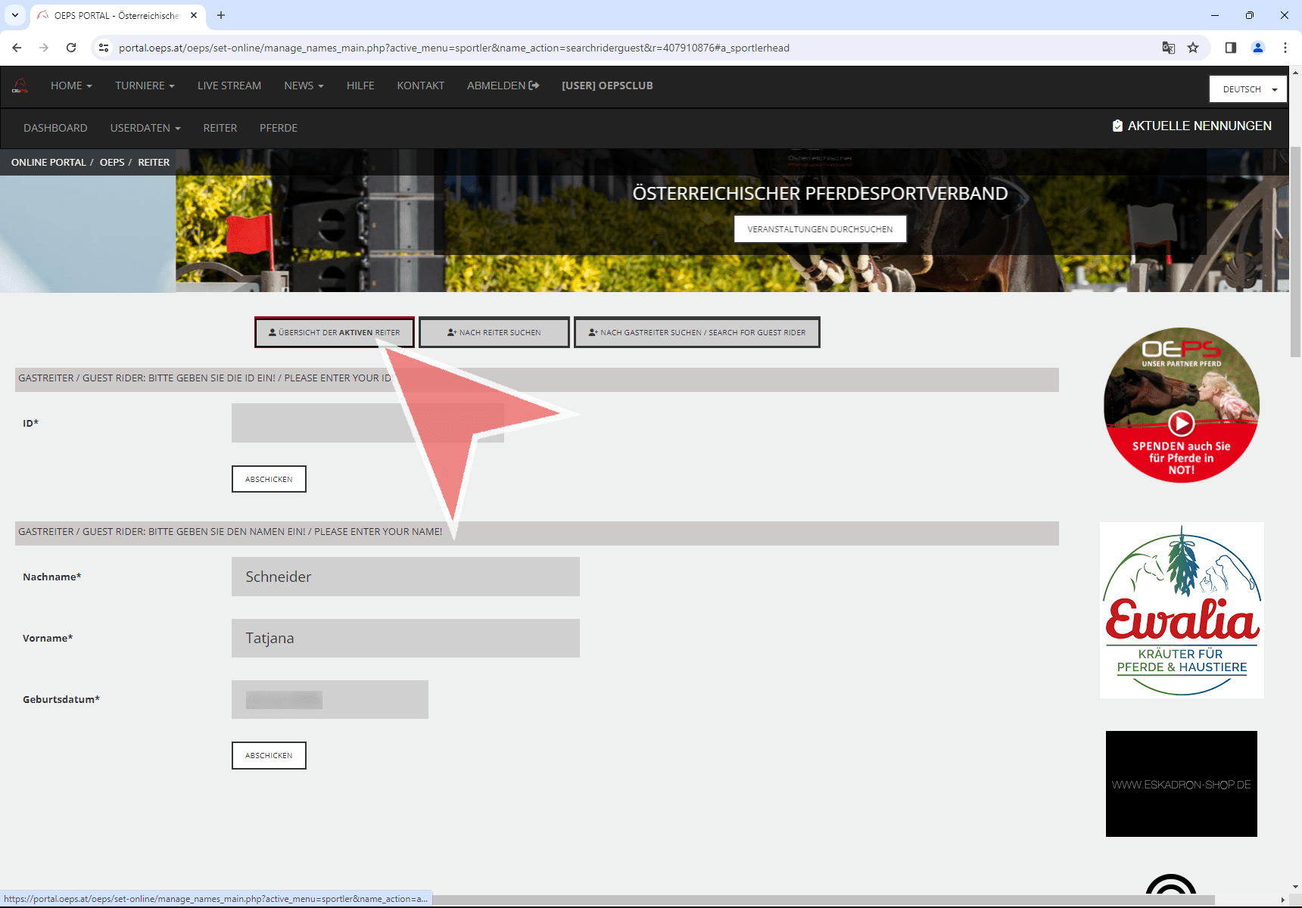1302x908 pixels.
Task: Open the DEUTSCH language selector
Action: [1247, 89]
